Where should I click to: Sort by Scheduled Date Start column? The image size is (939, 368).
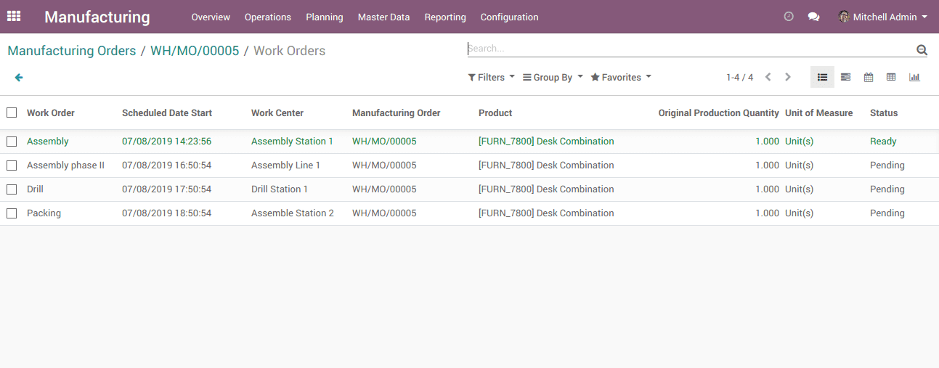click(x=167, y=113)
